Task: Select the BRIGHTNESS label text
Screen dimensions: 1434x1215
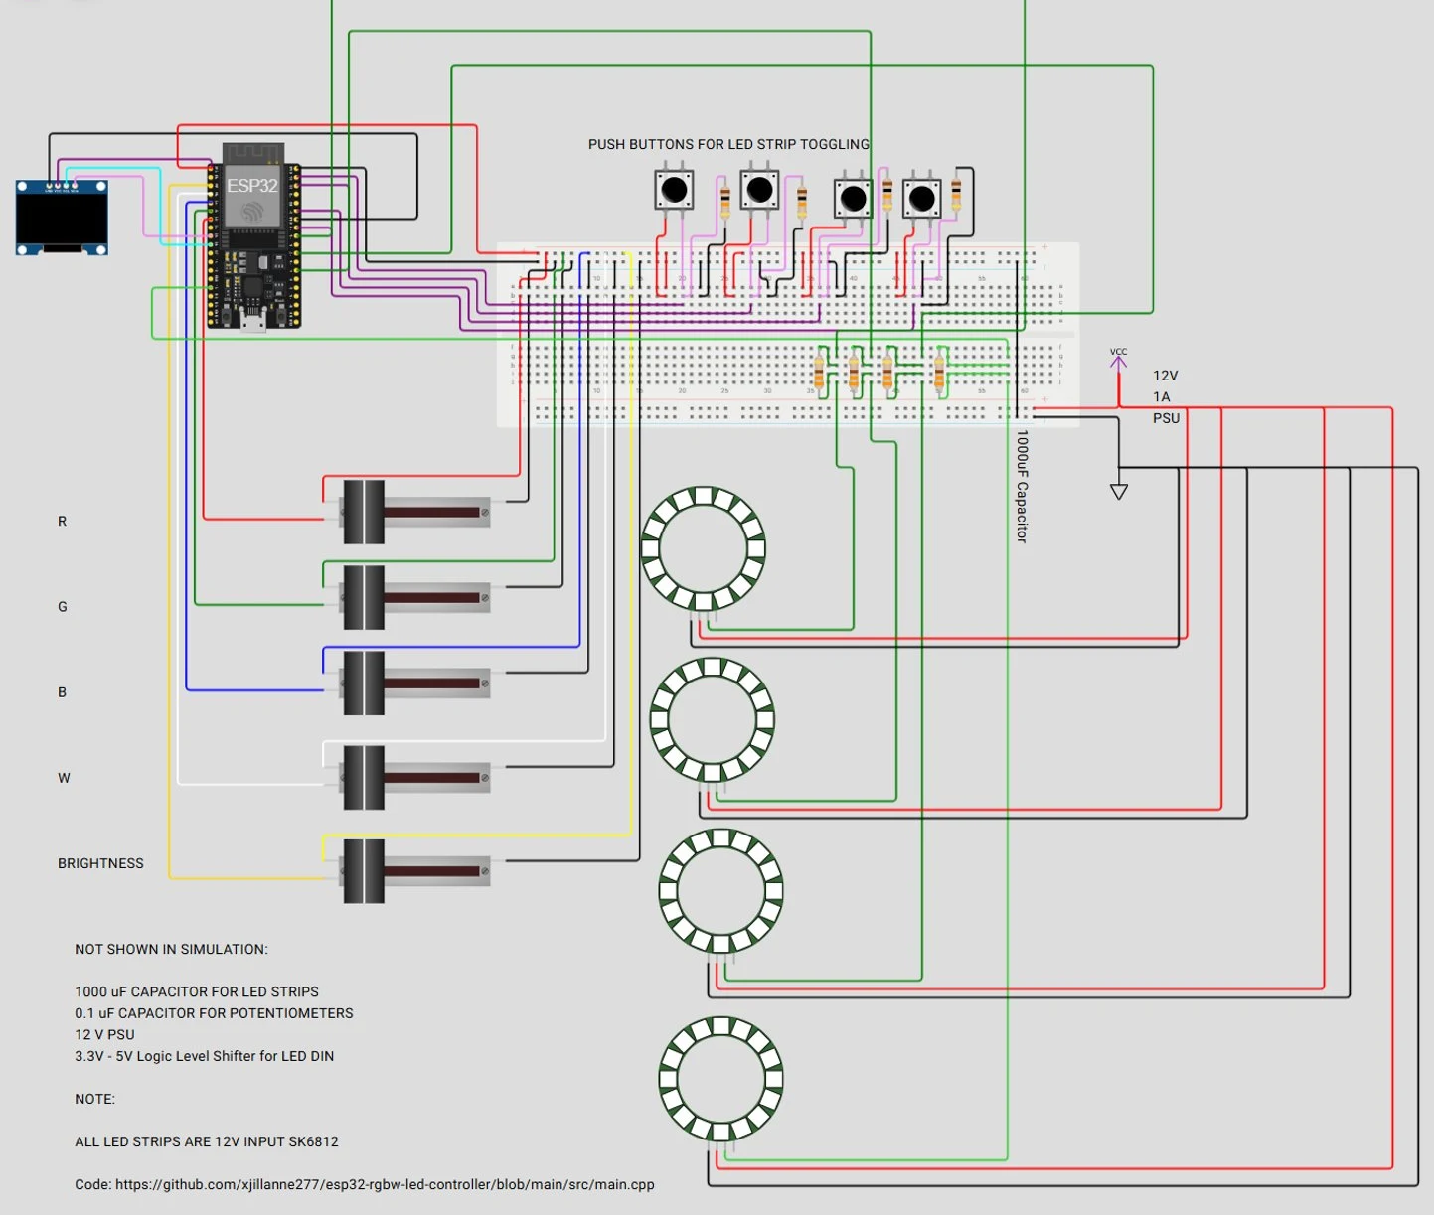Action: pyautogui.click(x=100, y=863)
